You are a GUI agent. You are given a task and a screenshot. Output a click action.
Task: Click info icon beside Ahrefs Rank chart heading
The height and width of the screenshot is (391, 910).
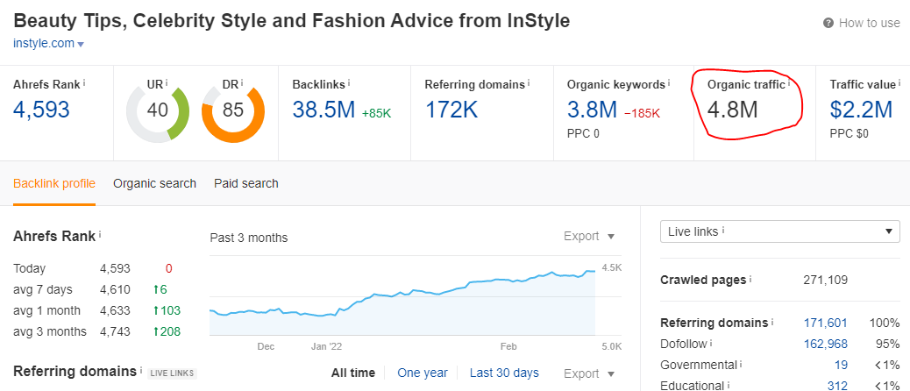click(x=100, y=235)
